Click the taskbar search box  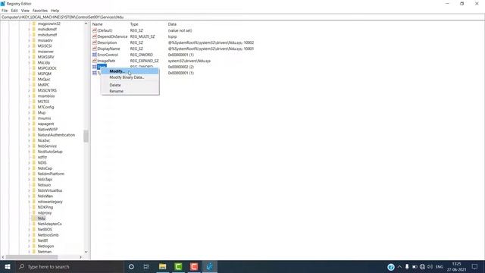pos(69,266)
